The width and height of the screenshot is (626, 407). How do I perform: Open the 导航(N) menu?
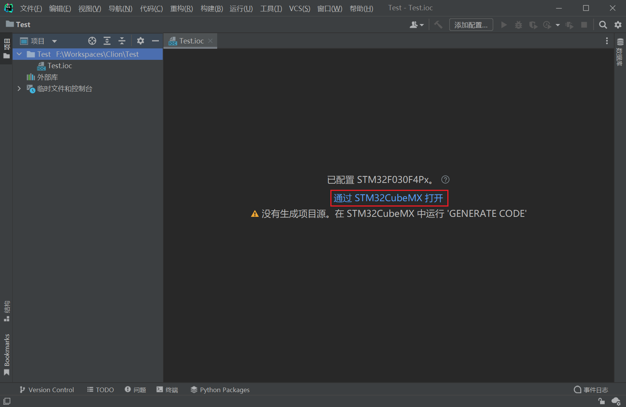pos(120,8)
